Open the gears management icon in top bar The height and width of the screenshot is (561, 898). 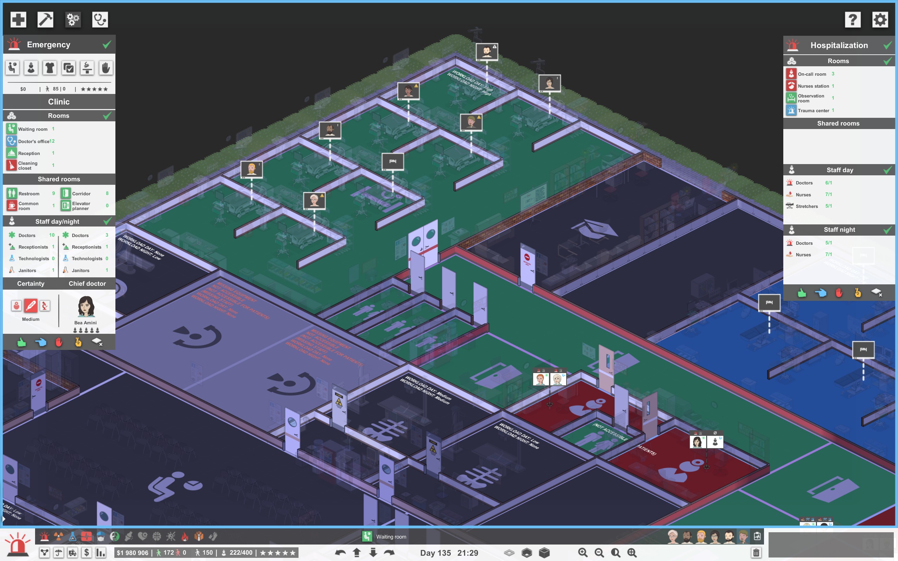pos(73,19)
